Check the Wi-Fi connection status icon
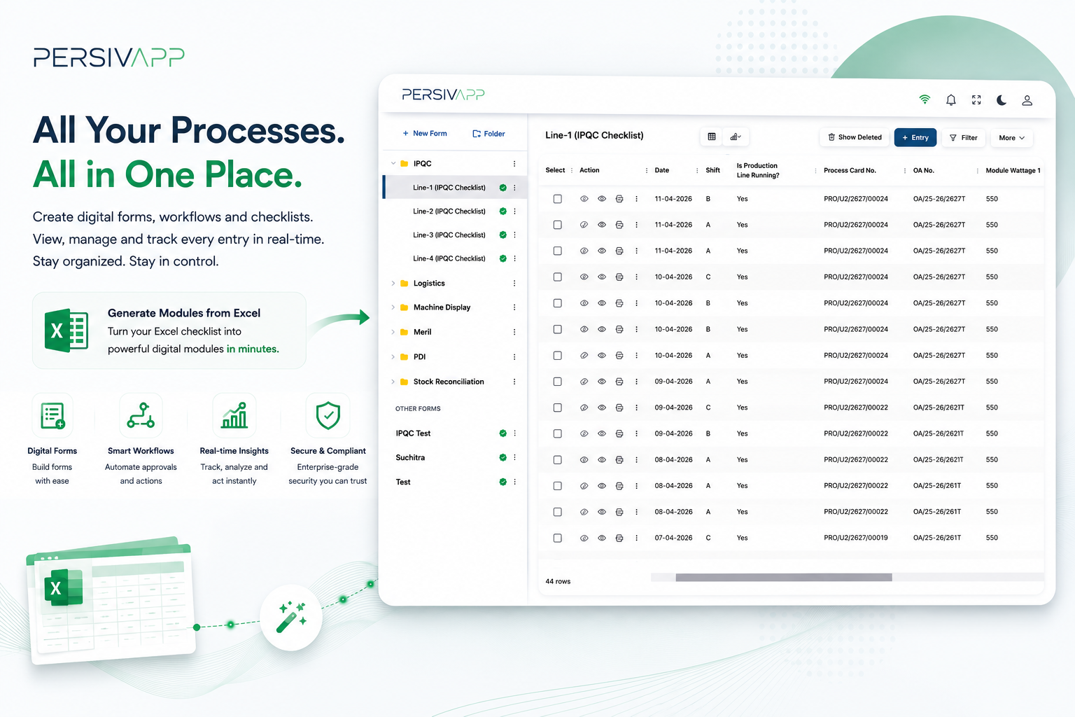The image size is (1075, 717). click(x=925, y=99)
